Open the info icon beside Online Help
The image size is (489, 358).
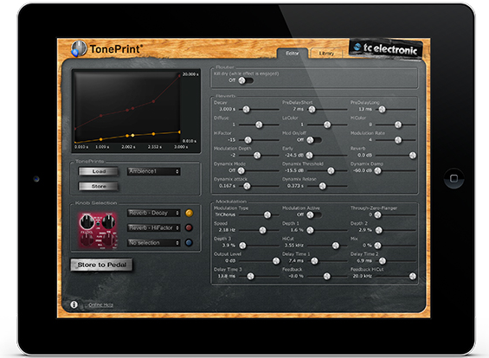74,304
